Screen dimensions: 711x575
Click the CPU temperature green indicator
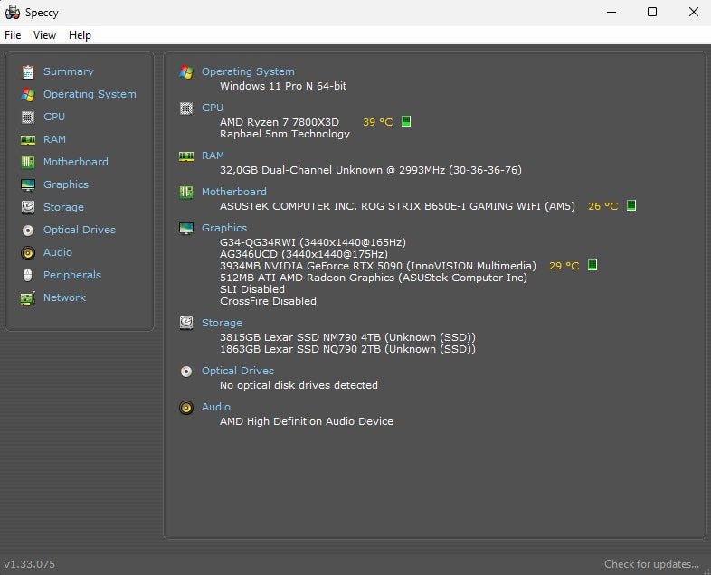coord(406,121)
